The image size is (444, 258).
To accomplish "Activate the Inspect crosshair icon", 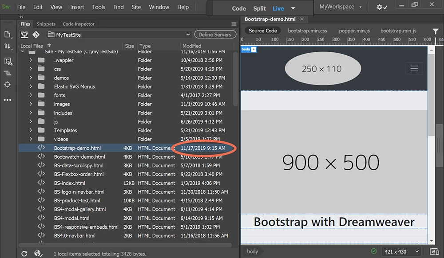I will click(x=7, y=85).
